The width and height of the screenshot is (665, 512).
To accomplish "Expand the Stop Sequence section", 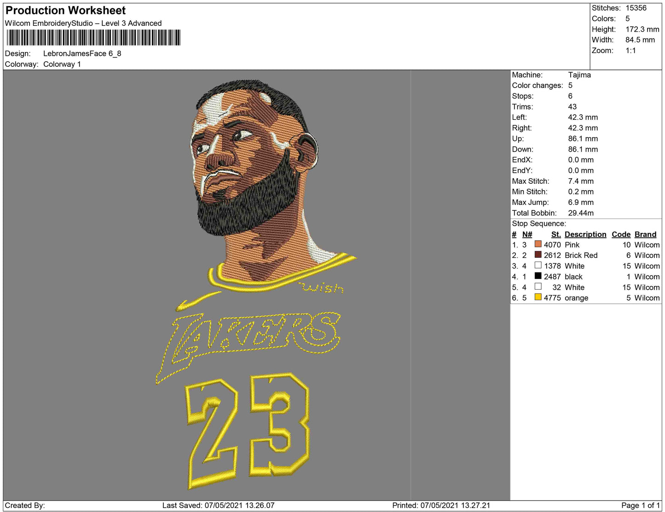I will coord(539,223).
